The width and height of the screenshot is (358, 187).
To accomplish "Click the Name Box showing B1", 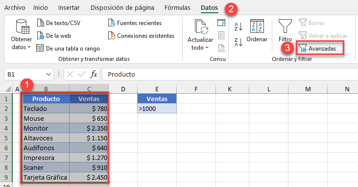I will (x=25, y=75).
